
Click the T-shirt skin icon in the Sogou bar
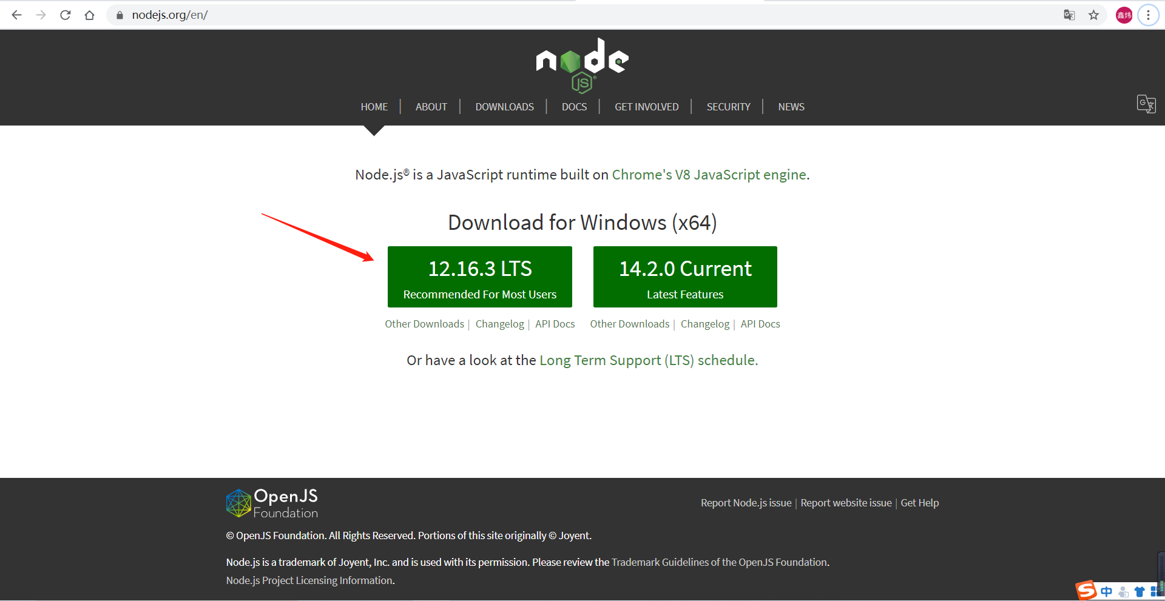tap(1140, 590)
